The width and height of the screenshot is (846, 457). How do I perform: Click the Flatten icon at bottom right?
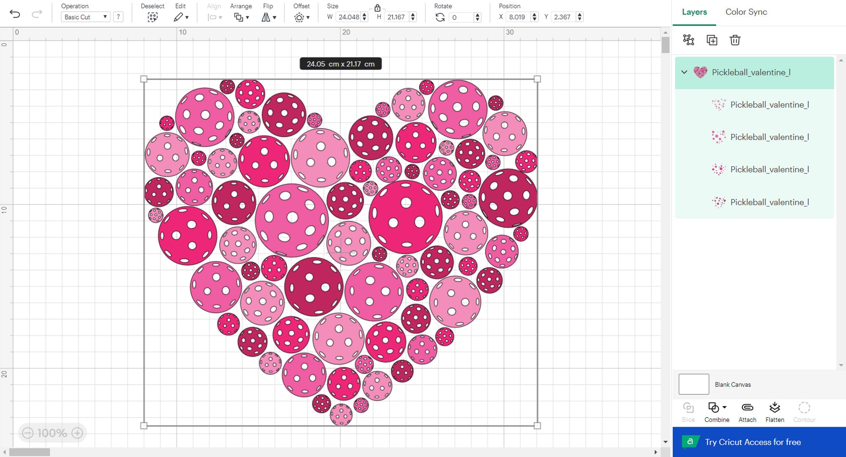[x=775, y=407]
